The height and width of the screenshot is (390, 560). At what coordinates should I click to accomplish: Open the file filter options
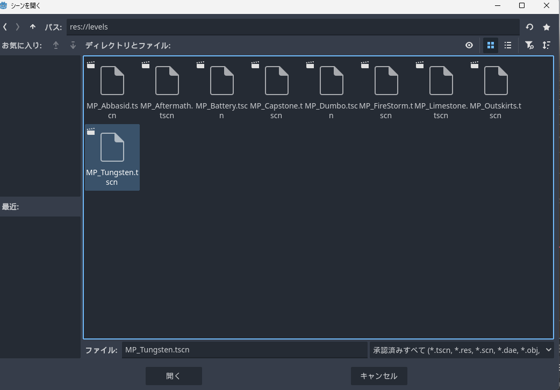(529, 46)
